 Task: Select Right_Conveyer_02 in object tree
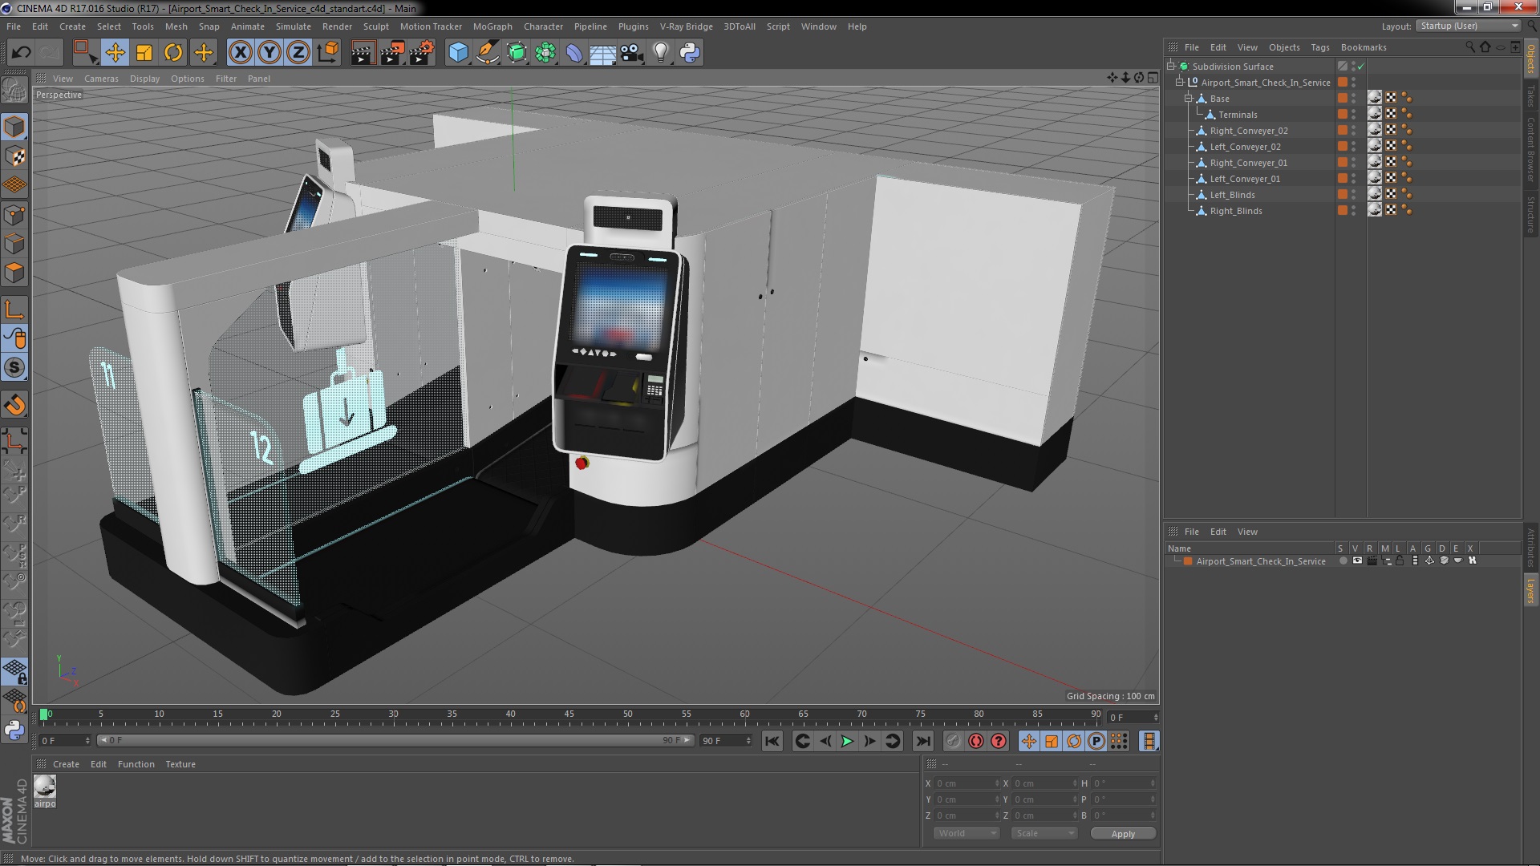[1249, 131]
